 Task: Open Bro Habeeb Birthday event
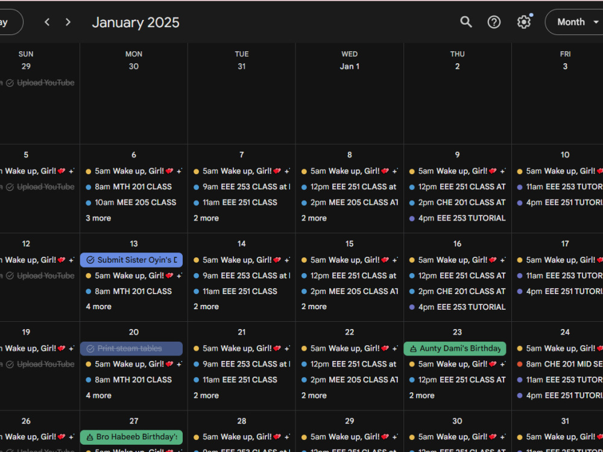131,437
